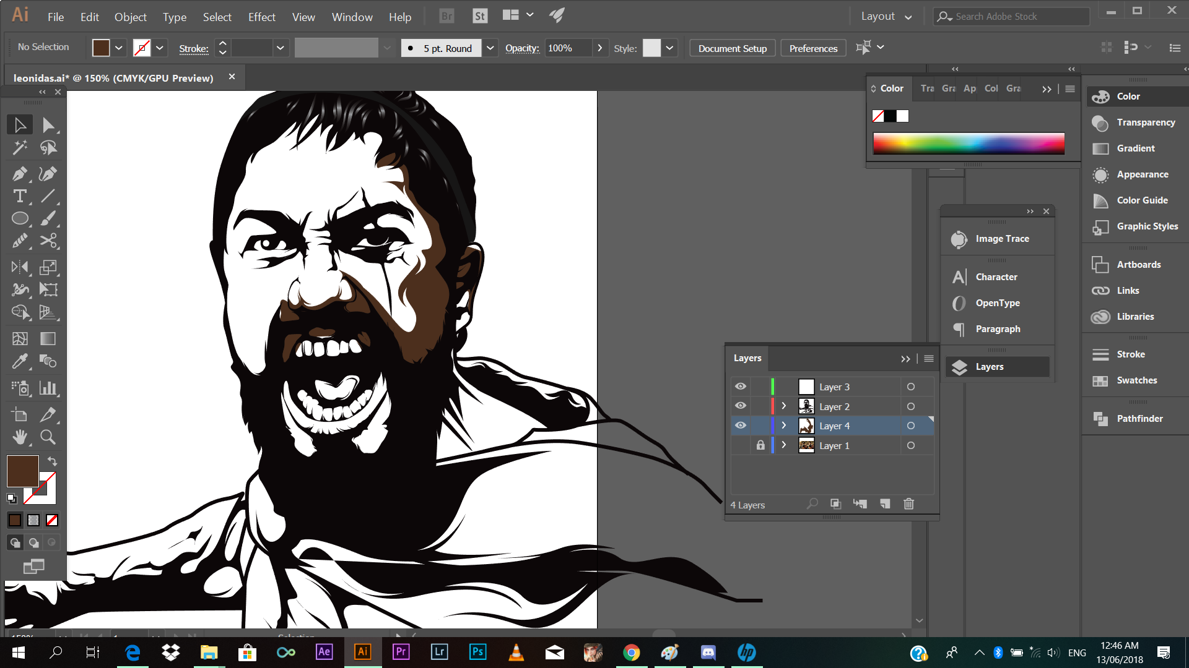Hide Layer 3 using its eye icon

tap(741, 387)
